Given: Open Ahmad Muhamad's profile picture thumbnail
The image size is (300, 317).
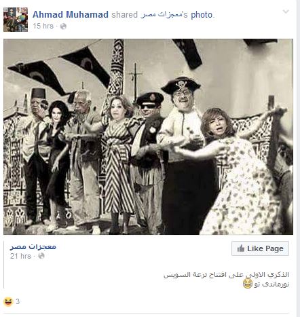Looking at the screenshot, I should pos(16,20).
